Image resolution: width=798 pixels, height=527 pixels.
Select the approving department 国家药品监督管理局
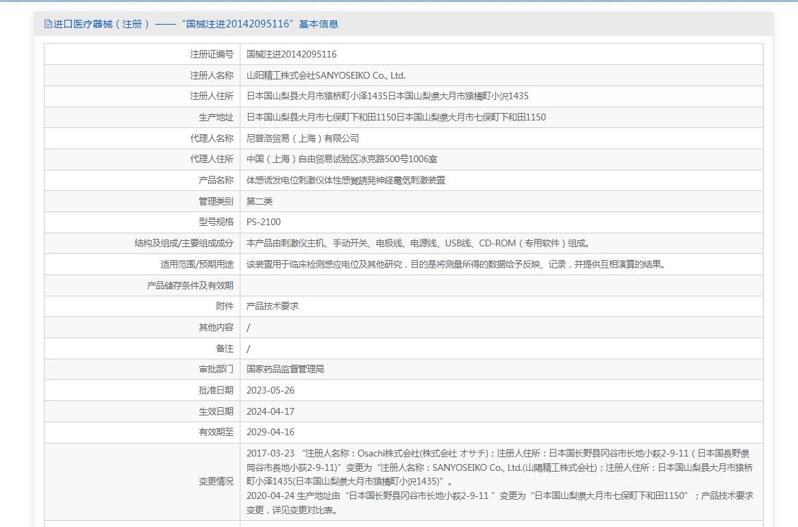pos(285,370)
